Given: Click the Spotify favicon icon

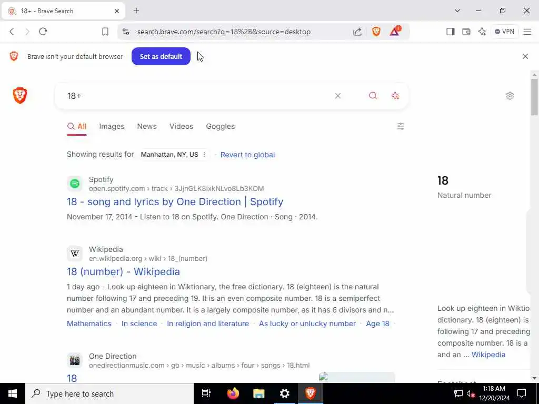Looking at the screenshot, I should click(75, 184).
